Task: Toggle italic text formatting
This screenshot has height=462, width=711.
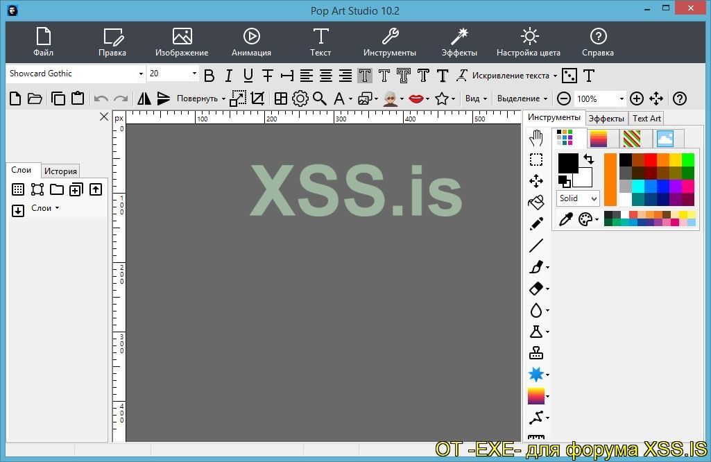Action: click(x=228, y=76)
